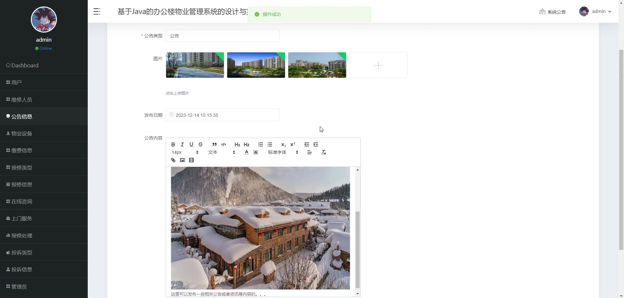624x298 pixels.
Task: Collapse the sidebar with hamburger icon
Action: pos(97,12)
